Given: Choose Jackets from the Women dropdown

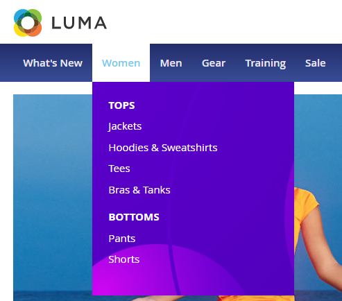Looking at the screenshot, I should (125, 126).
